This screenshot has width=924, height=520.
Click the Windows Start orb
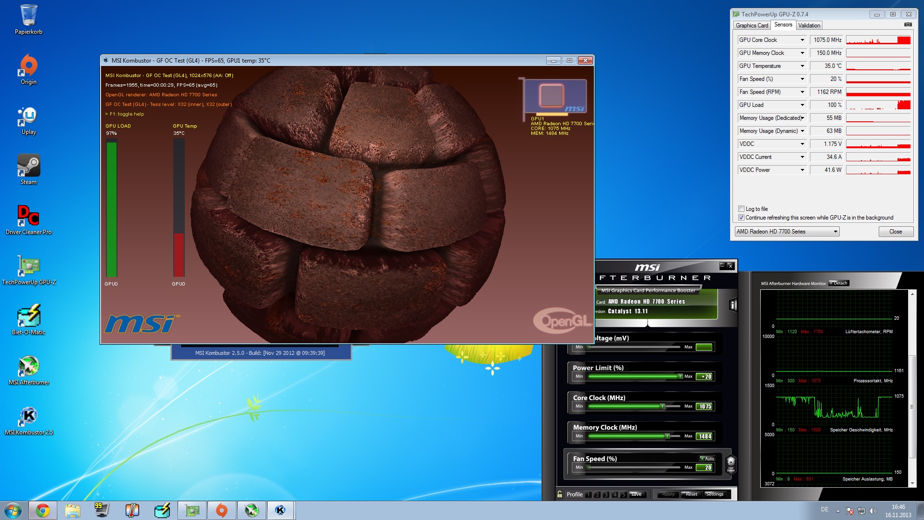coord(13,510)
